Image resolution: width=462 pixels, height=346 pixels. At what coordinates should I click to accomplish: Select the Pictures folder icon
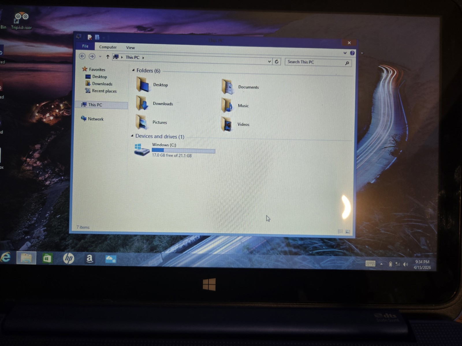[142, 122]
